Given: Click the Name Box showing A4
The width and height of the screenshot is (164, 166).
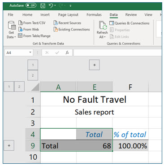Looking at the screenshot, I should 17,52.
